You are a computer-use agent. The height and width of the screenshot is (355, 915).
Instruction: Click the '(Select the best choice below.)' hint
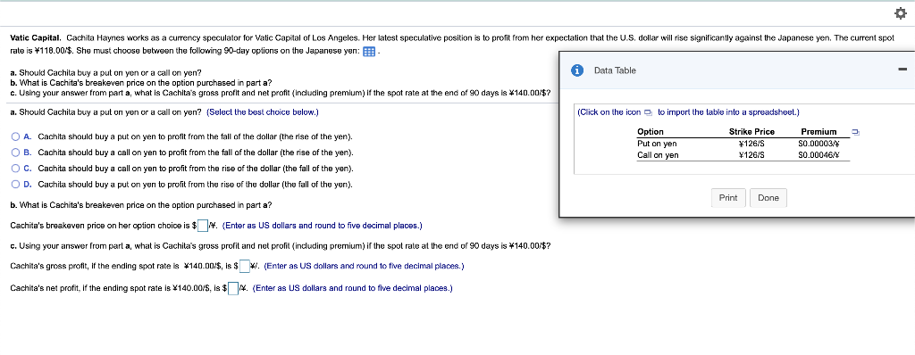(263, 111)
